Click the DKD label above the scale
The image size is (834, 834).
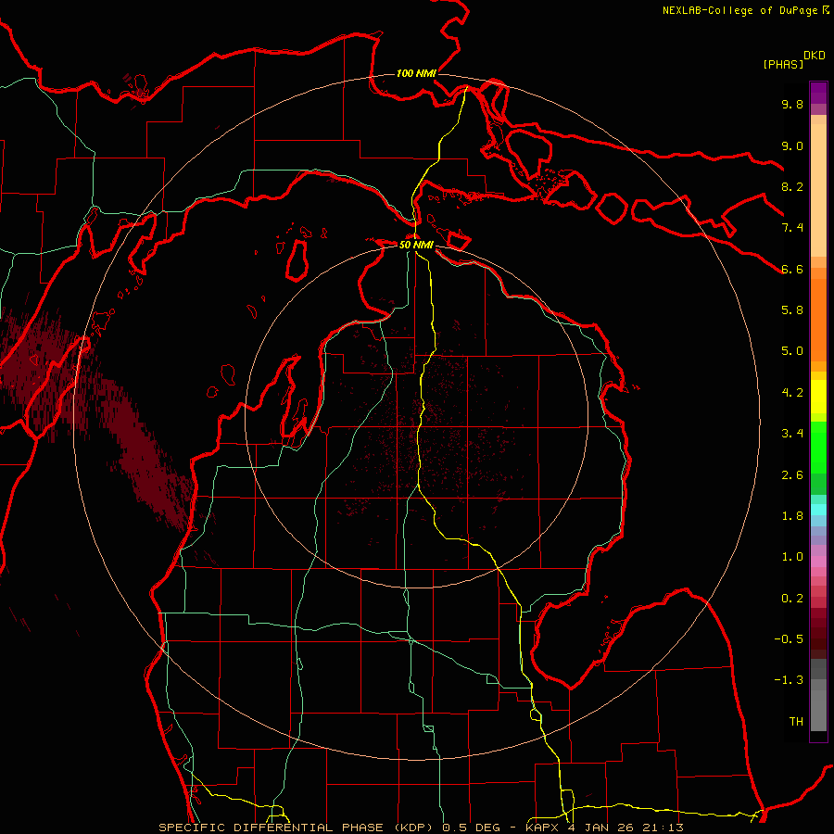(815, 56)
